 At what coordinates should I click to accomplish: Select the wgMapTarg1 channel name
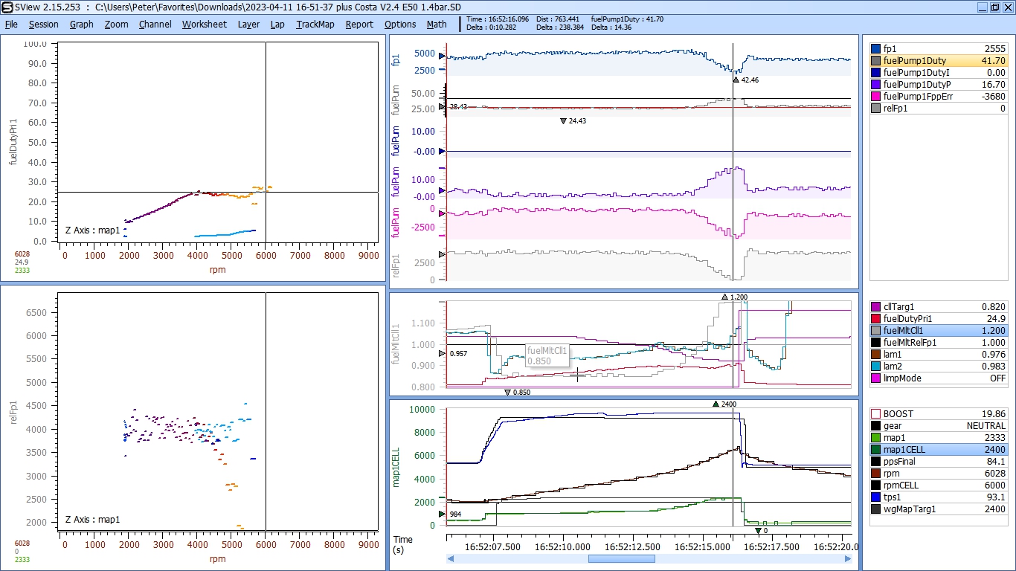pyautogui.click(x=911, y=509)
